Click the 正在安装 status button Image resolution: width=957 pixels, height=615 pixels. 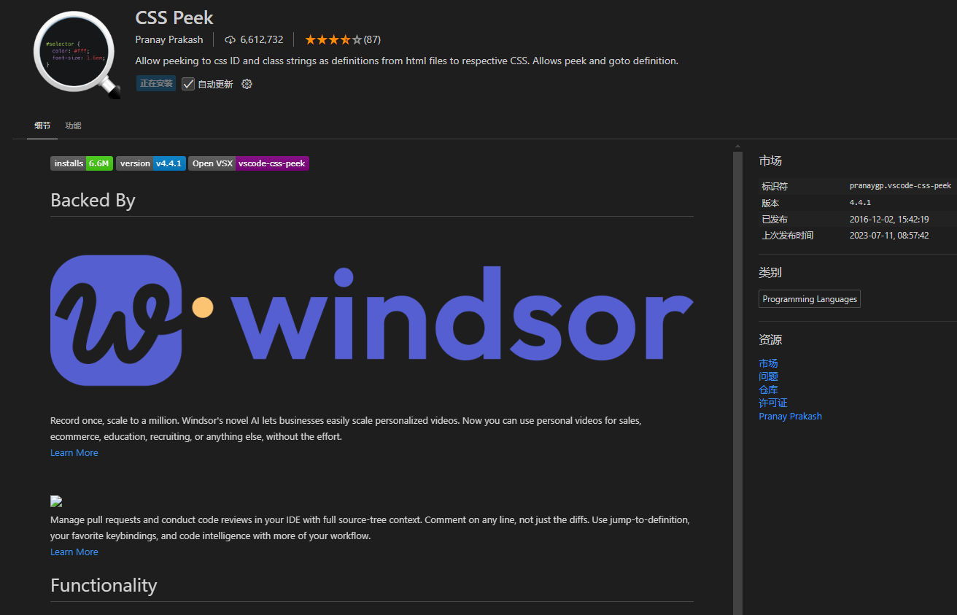[x=156, y=84]
